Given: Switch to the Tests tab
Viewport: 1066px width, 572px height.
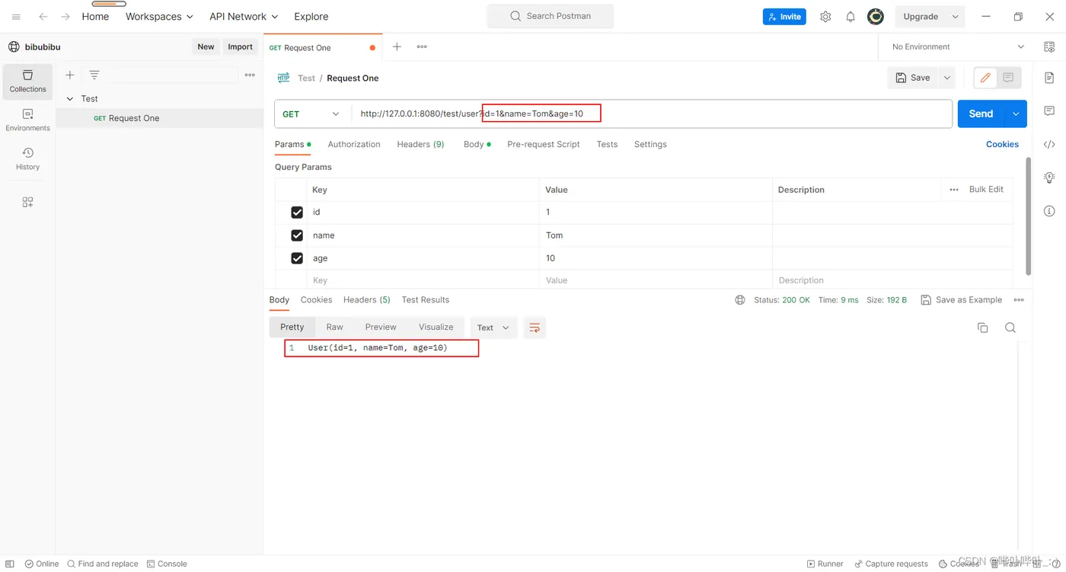Looking at the screenshot, I should click(x=607, y=145).
